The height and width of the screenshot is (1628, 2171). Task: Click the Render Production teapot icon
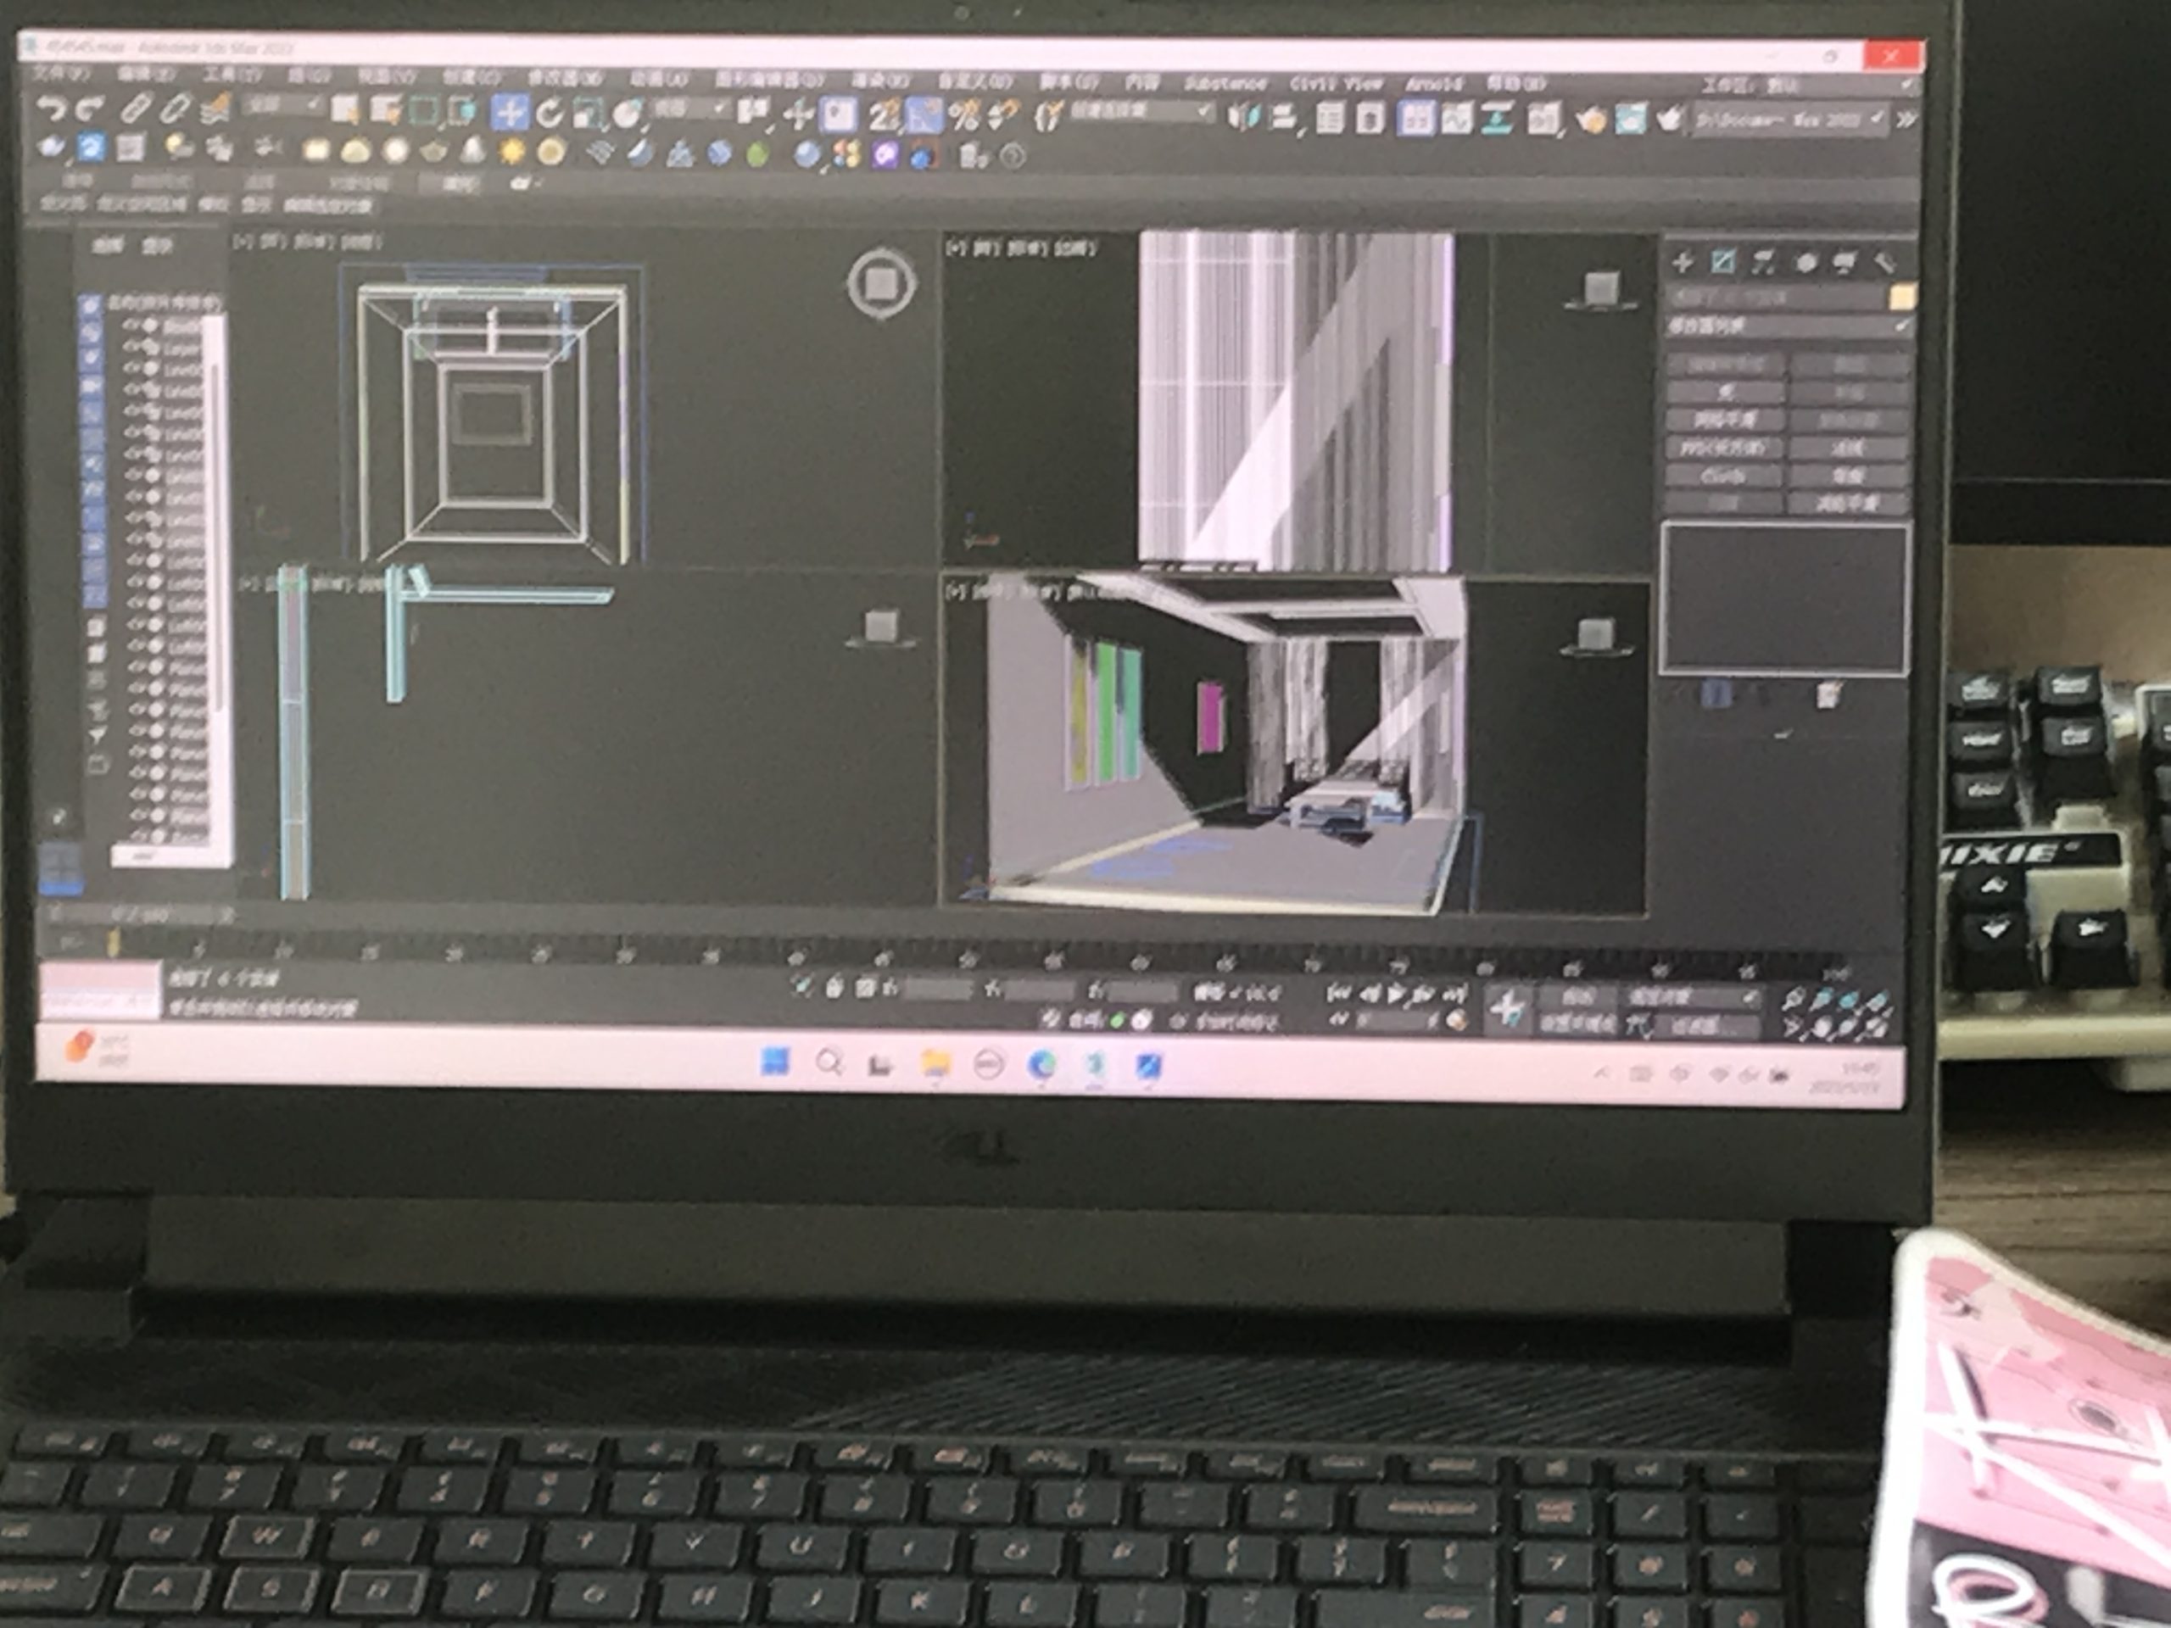pos(1668,120)
